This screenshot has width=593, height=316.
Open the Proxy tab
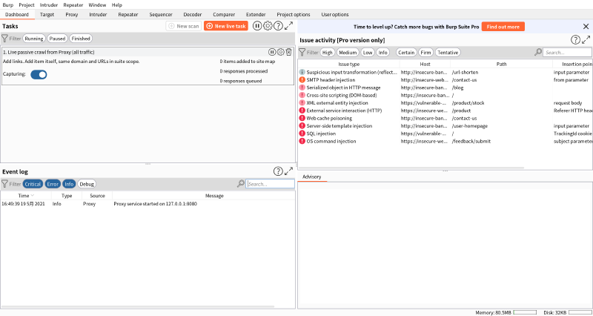coord(71,14)
